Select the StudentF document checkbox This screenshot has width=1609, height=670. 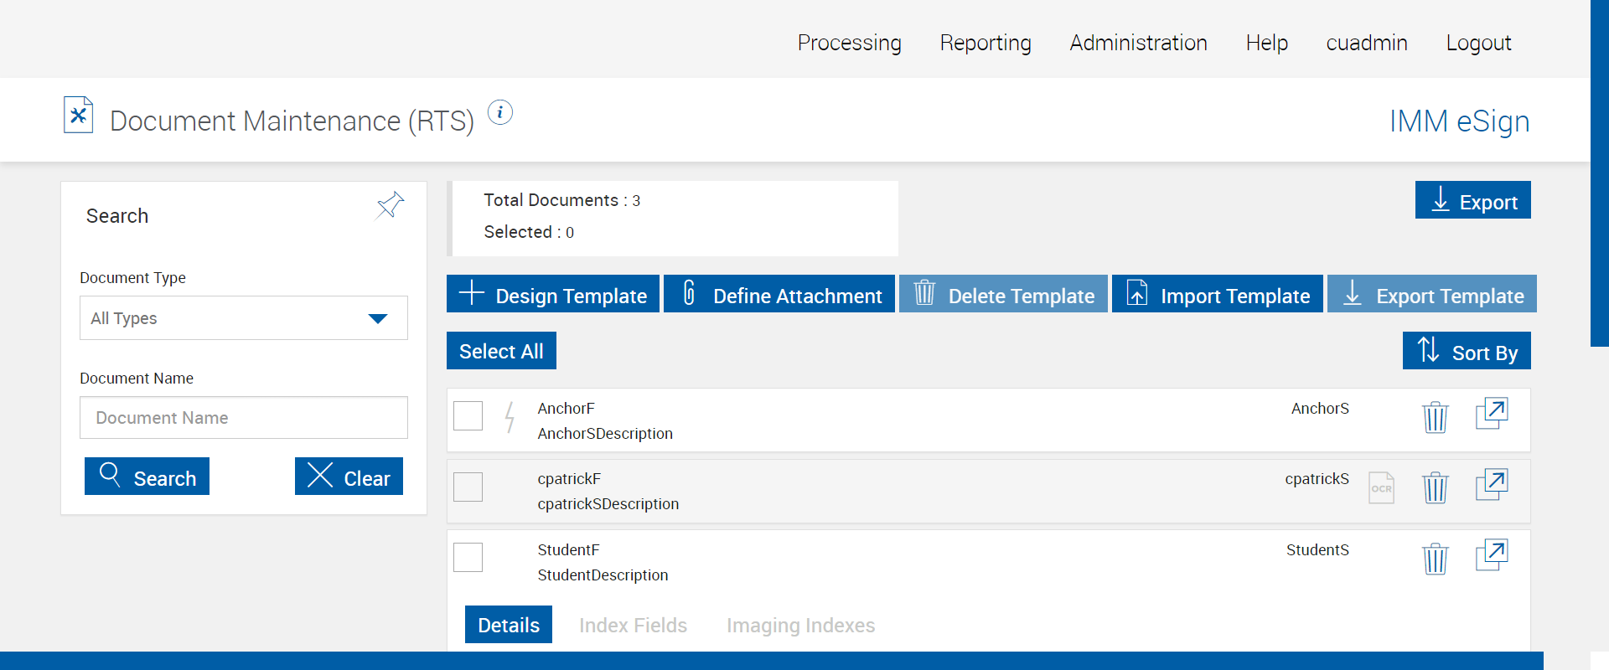coord(468,558)
